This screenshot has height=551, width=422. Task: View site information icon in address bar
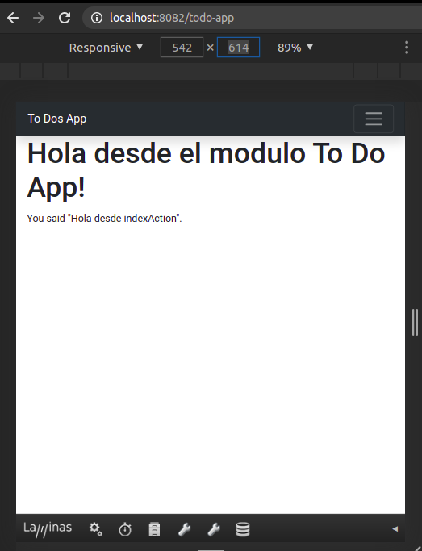pos(97,18)
